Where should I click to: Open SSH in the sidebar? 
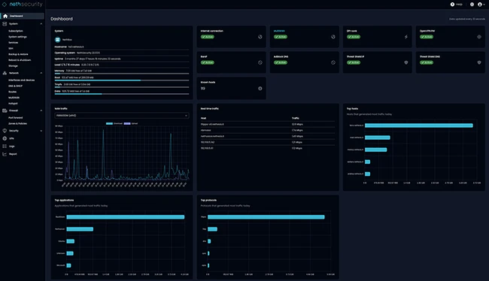[11, 49]
